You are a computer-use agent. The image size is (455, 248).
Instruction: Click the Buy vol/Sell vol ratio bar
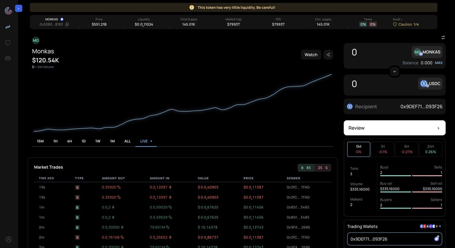[x=411, y=192]
